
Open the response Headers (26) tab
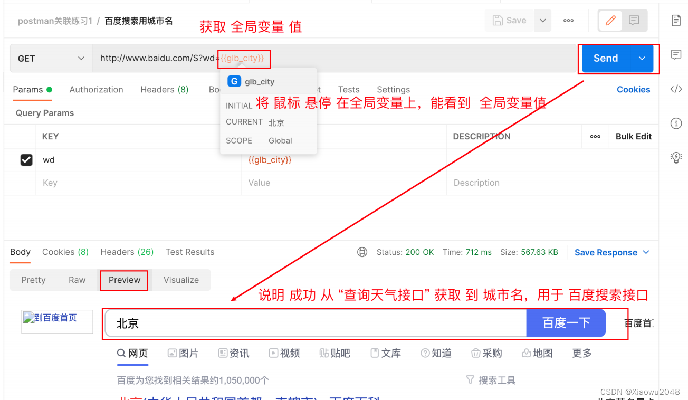(127, 252)
